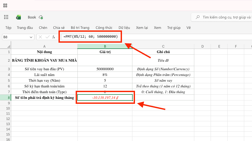Select column C header
Screen dimensions: 252x141
[x=163, y=47]
